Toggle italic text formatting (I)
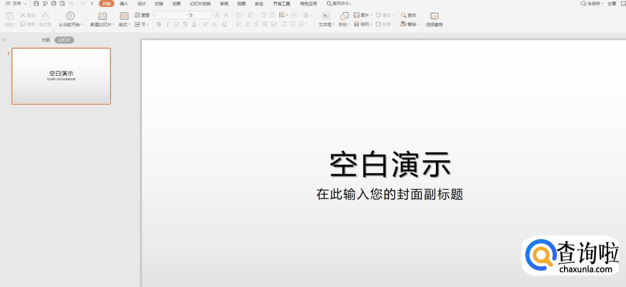This screenshot has width=626, height=287. (x=168, y=24)
